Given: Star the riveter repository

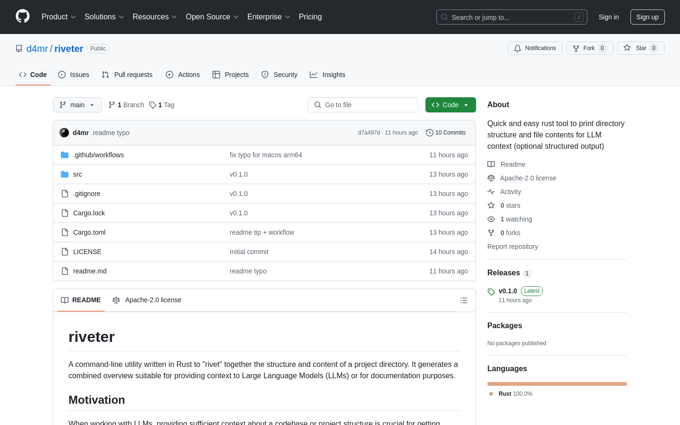Looking at the screenshot, I should pyautogui.click(x=641, y=48).
